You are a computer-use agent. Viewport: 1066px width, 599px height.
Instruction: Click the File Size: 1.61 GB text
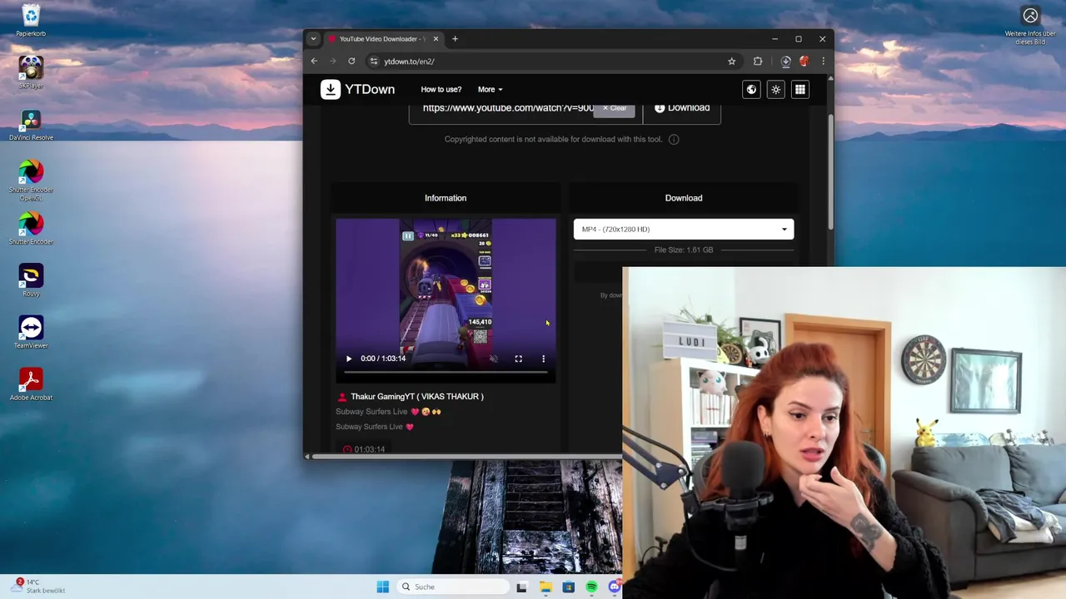tap(684, 250)
